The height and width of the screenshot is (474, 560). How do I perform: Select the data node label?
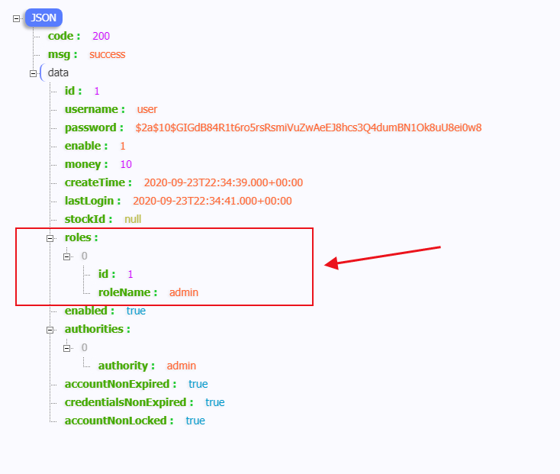(58, 73)
